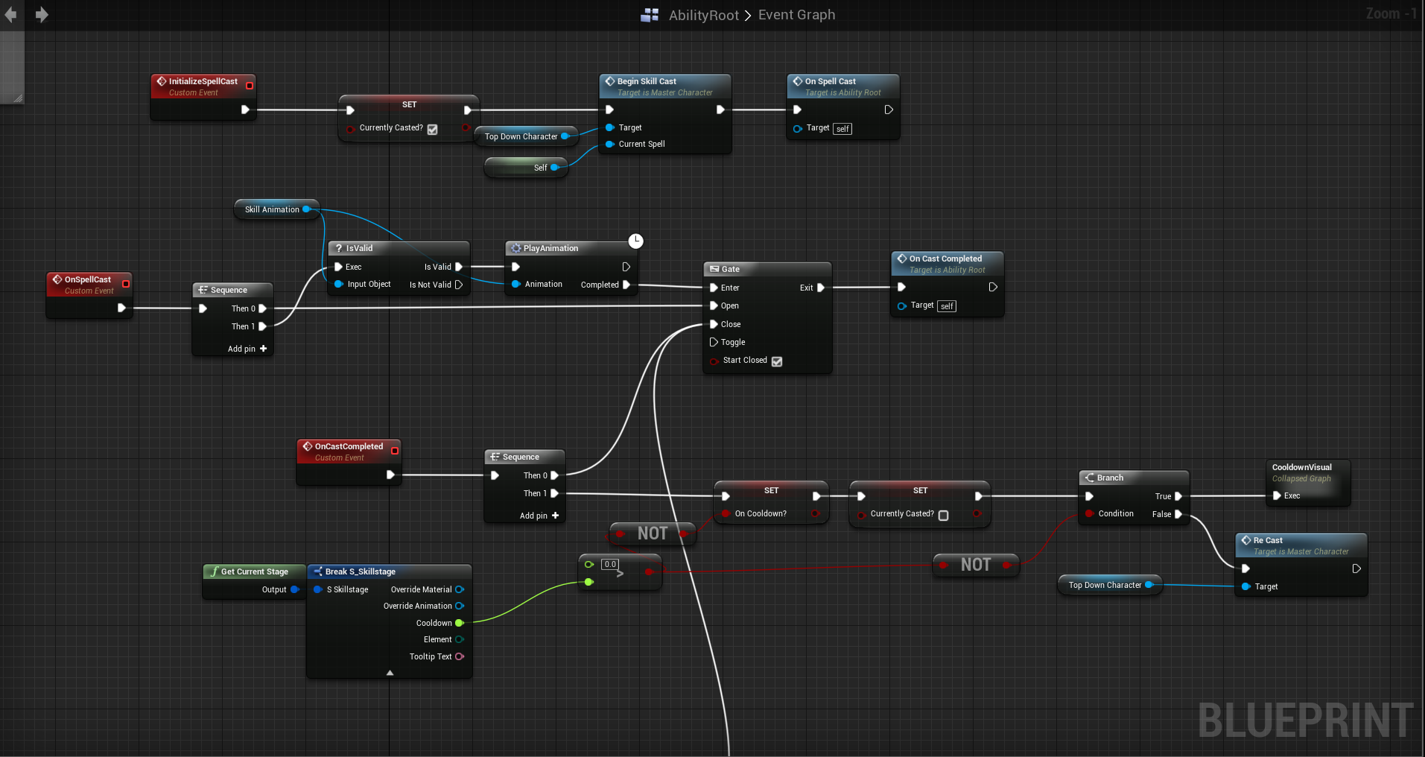
Task: Click the Branch node header icon
Action: pos(1089,478)
